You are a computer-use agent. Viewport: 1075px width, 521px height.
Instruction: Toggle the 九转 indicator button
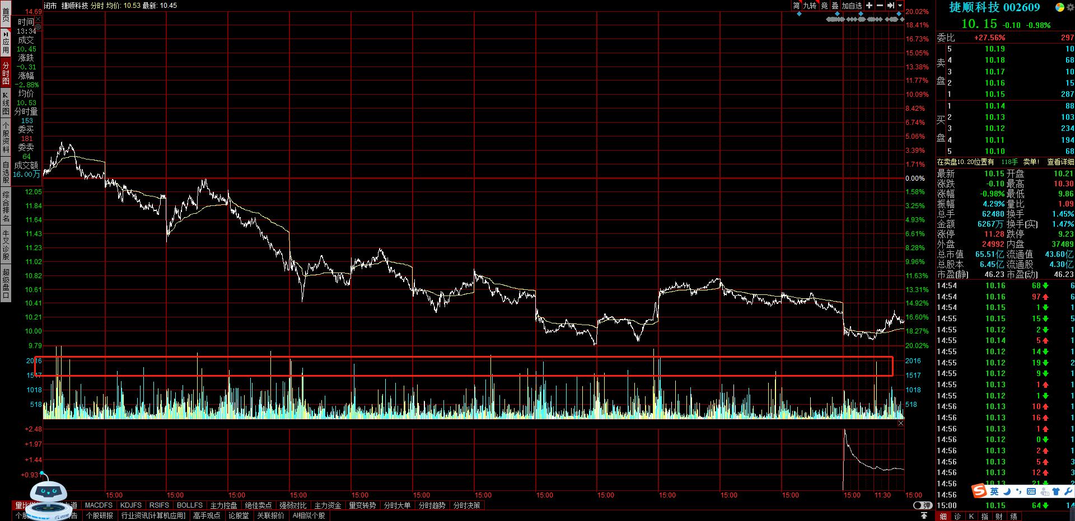pyautogui.click(x=810, y=6)
